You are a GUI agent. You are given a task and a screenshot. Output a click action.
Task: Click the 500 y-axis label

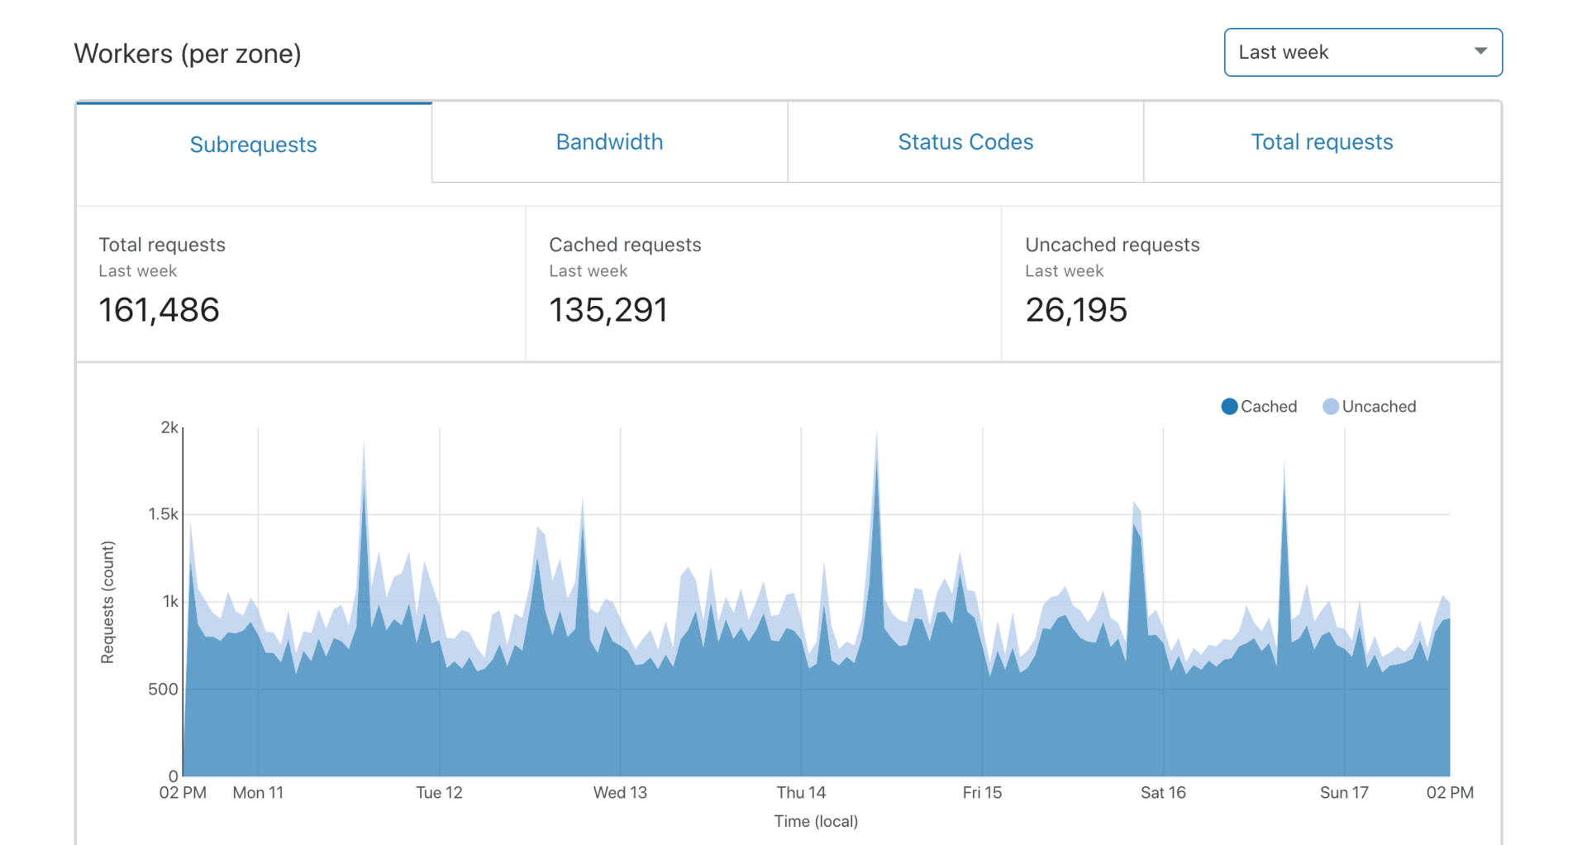(163, 689)
